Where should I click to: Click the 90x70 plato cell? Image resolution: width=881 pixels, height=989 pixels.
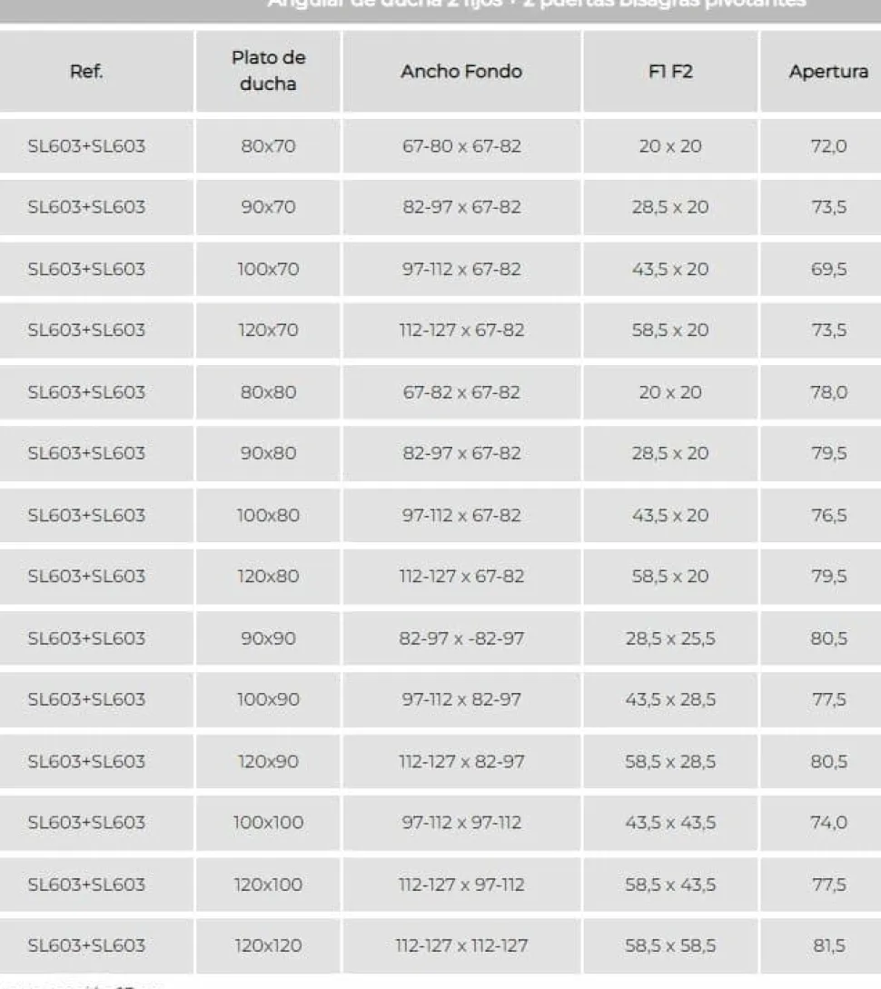(268, 207)
